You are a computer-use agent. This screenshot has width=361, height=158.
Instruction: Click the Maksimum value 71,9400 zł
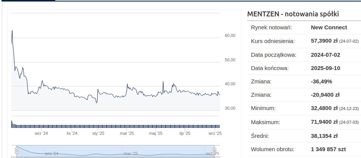[324, 122]
